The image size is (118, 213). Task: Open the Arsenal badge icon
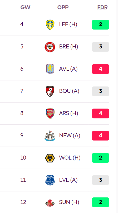coord(50,114)
